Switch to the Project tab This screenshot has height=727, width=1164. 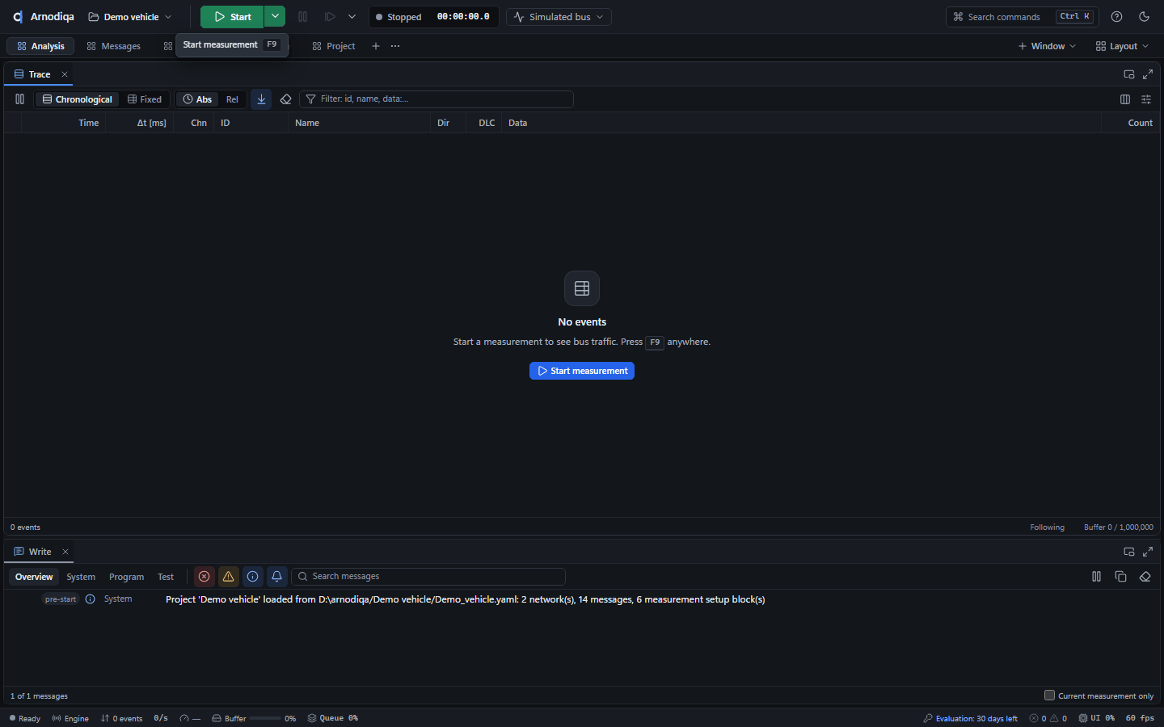334,46
